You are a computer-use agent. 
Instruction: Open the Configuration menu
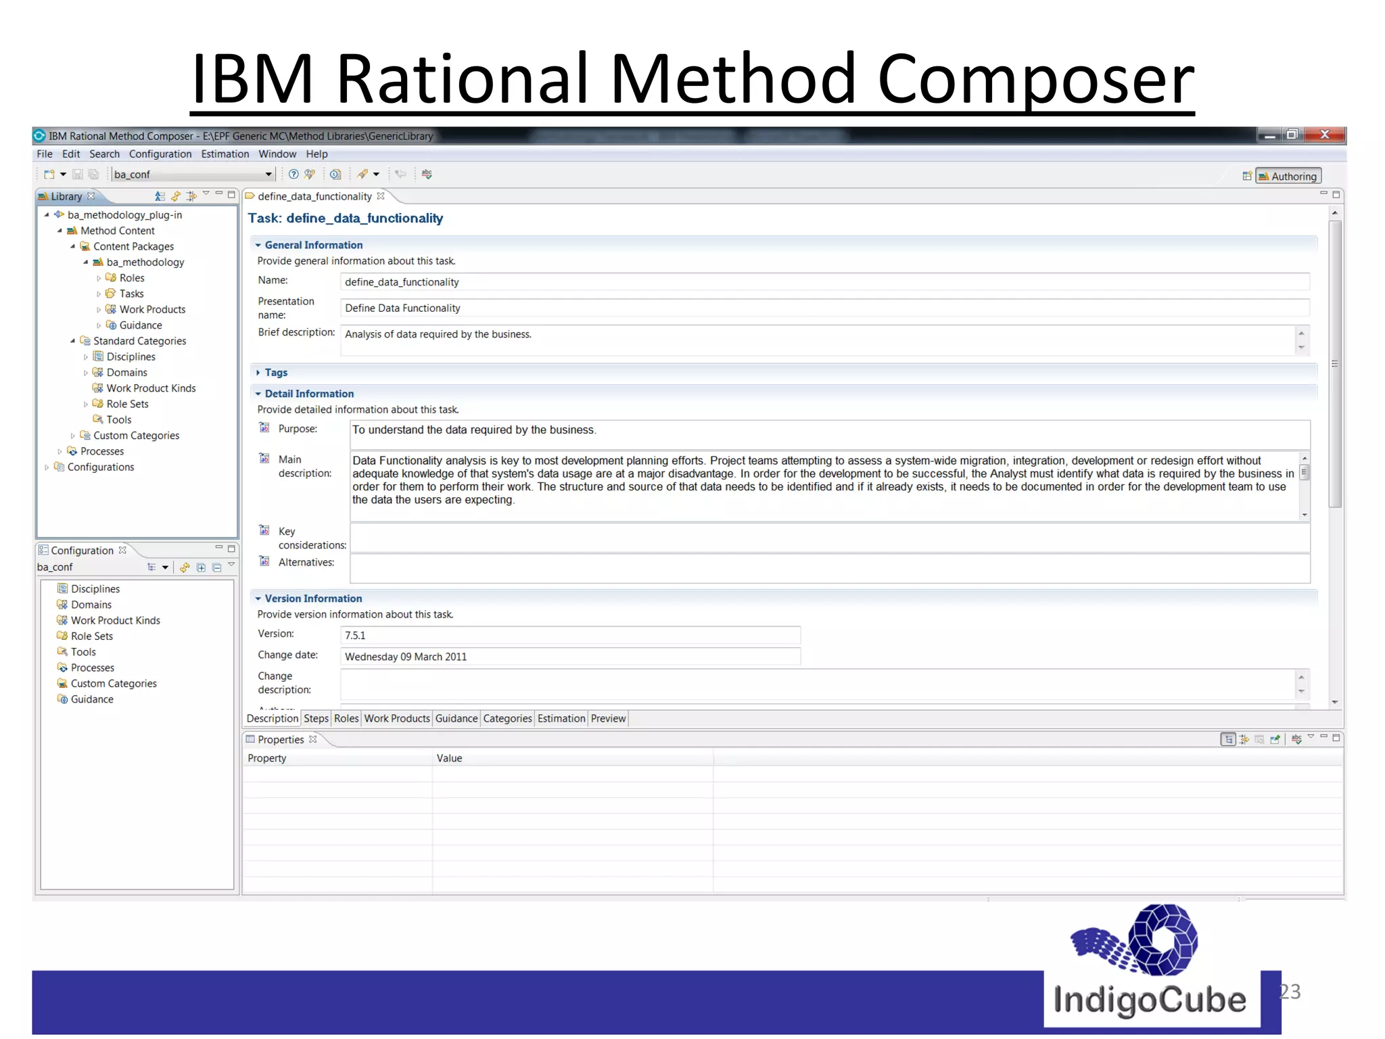point(160,154)
